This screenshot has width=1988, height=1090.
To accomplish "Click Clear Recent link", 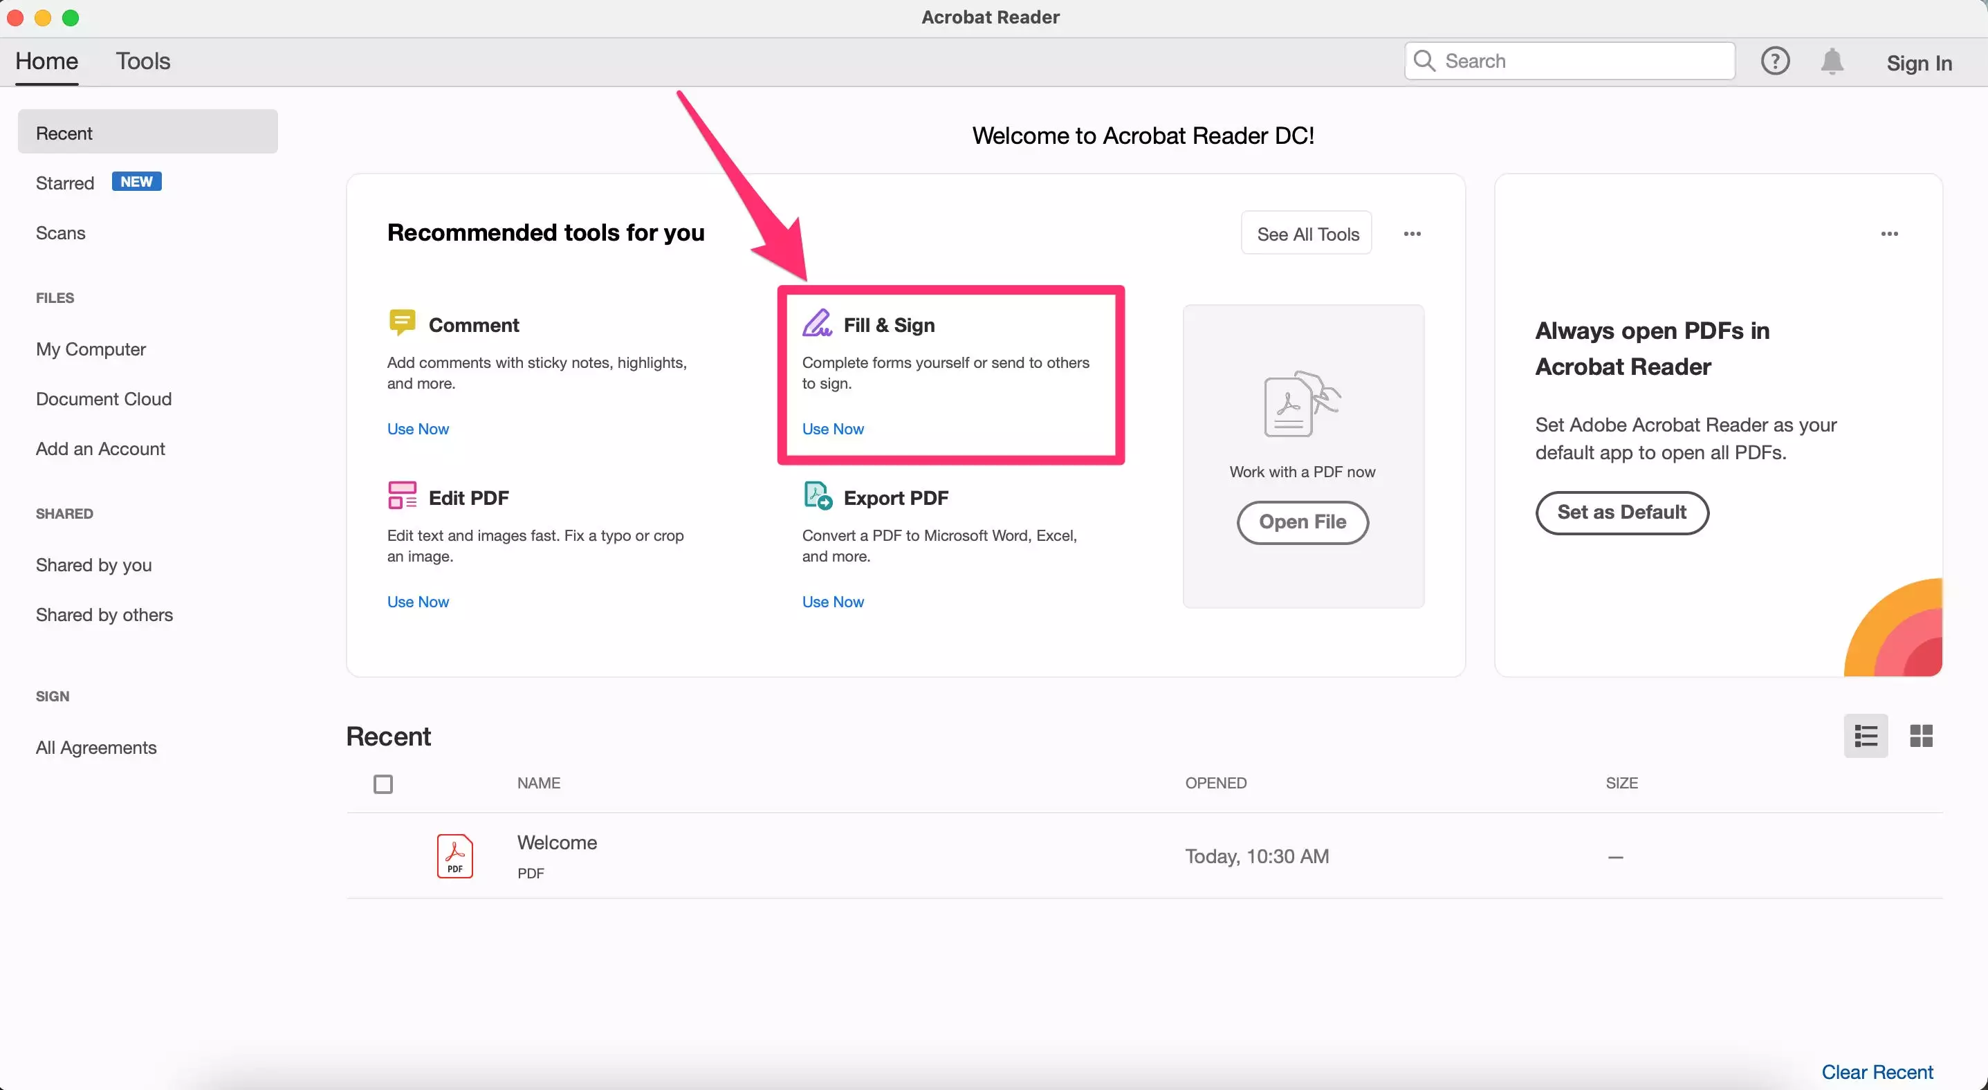I will pyautogui.click(x=1877, y=1072).
